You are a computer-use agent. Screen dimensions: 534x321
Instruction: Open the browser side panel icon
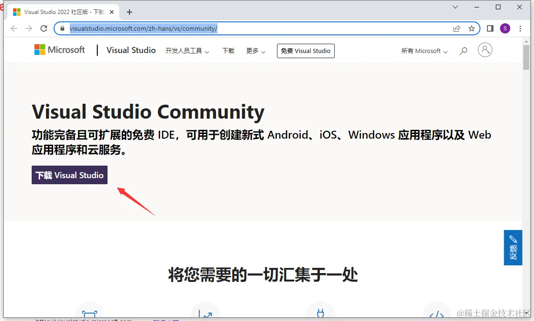490,28
